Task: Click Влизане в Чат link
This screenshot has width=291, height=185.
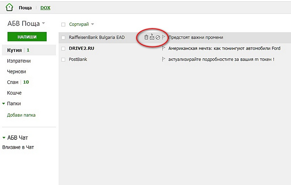Action: click(x=18, y=147)
